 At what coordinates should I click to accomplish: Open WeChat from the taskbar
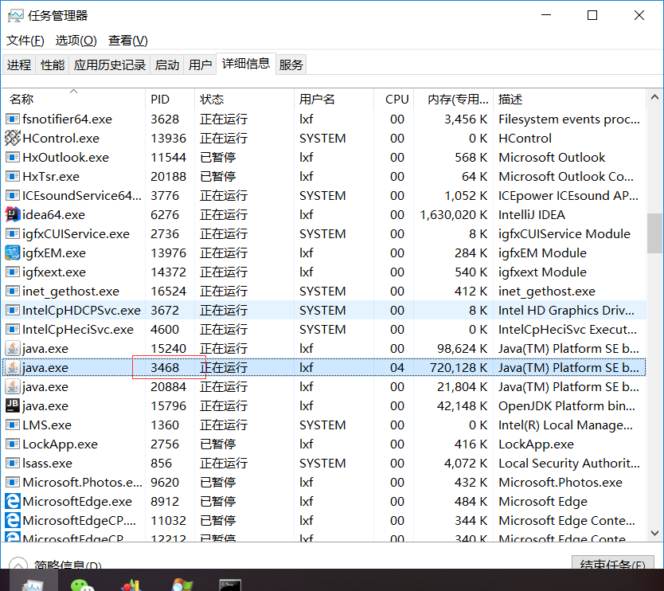point(82,585)
